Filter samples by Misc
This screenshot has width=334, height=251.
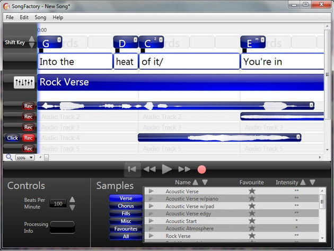[126, 221]
